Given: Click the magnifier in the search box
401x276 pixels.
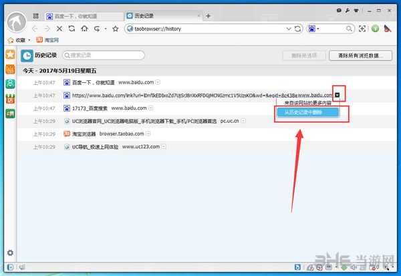Looking at the screenshot, I should click(x=349, y=29).
